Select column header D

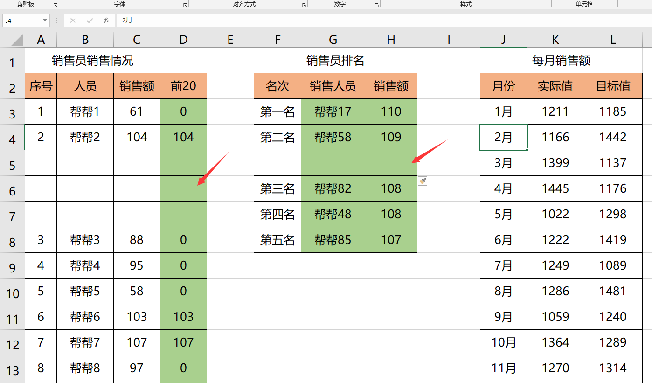point(183,39)
